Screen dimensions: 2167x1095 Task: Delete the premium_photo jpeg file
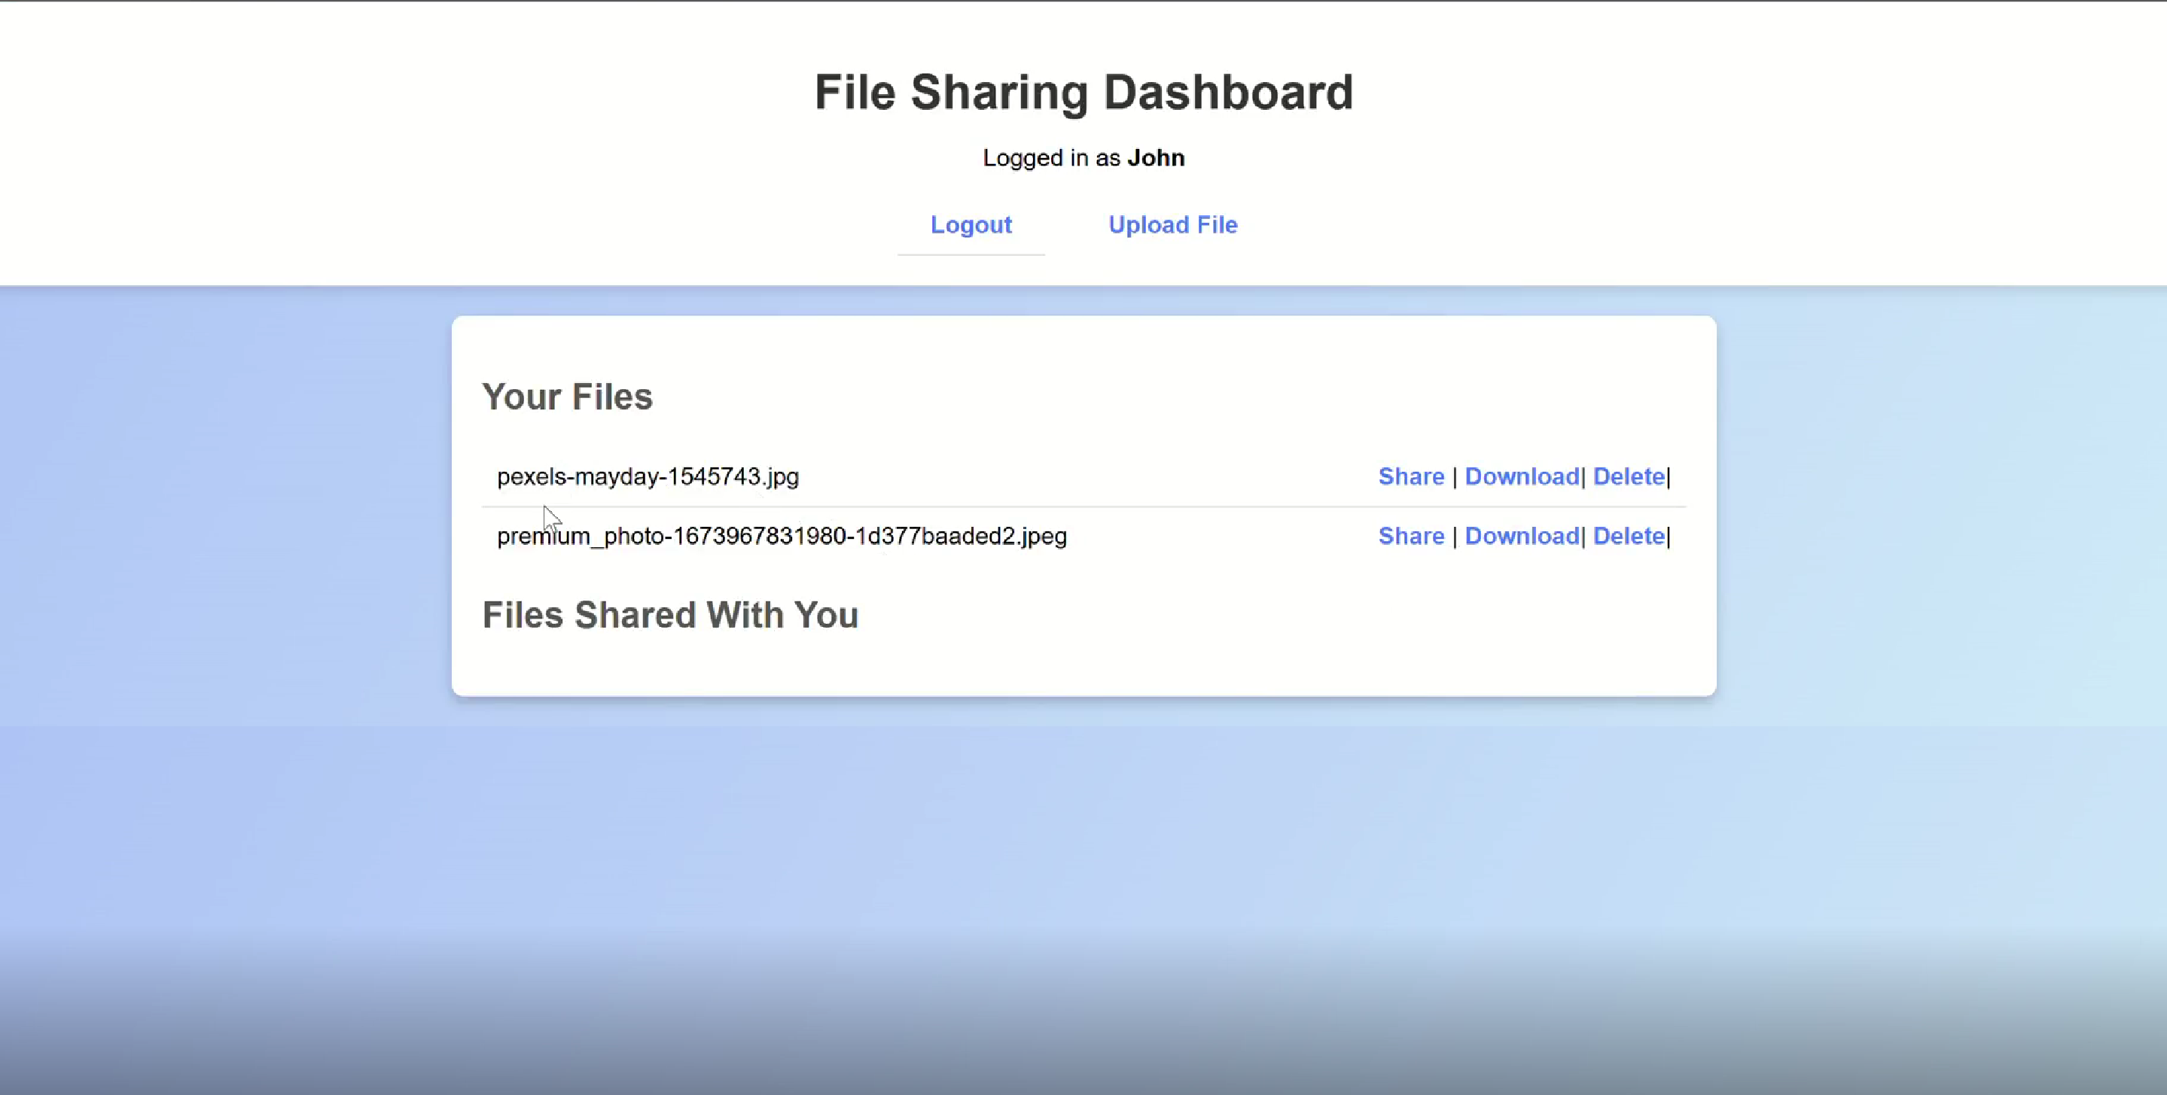tap(1629, 536)
